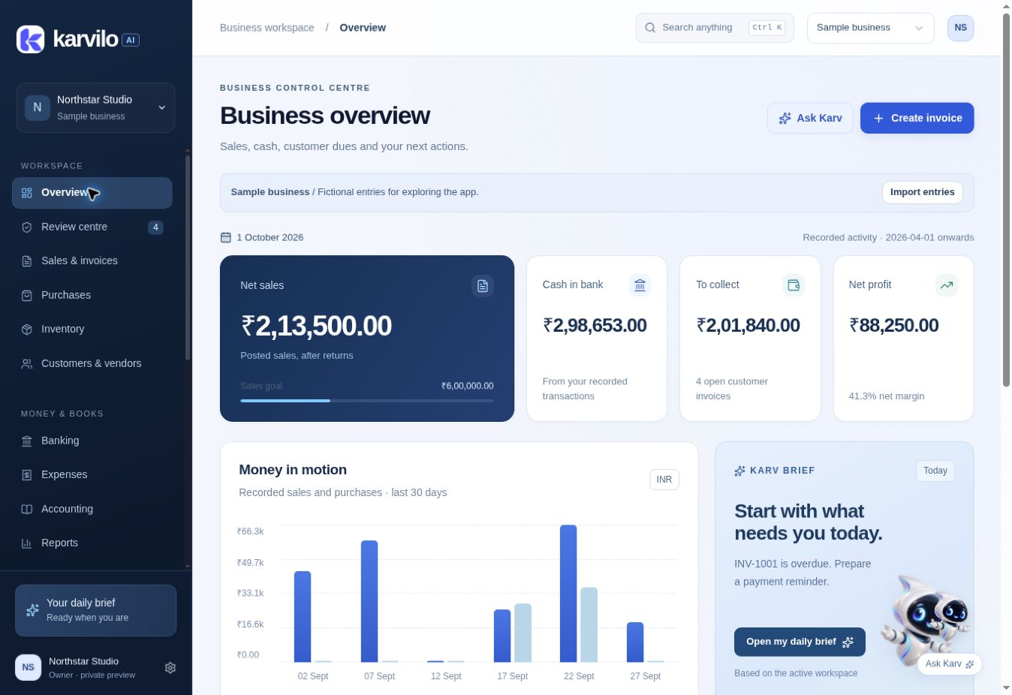Click the AI badge next to karvilo
Viewport: 1012px width, 695px height.
click(x=131, y=40)
